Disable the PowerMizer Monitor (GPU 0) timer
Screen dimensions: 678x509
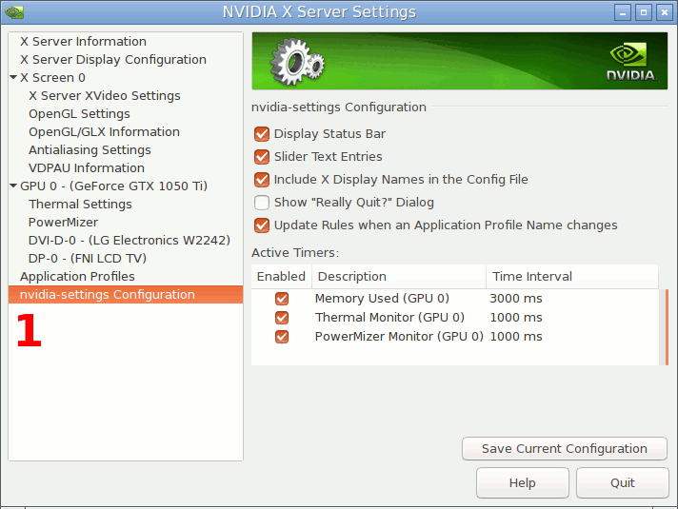[x=282, y=337]
